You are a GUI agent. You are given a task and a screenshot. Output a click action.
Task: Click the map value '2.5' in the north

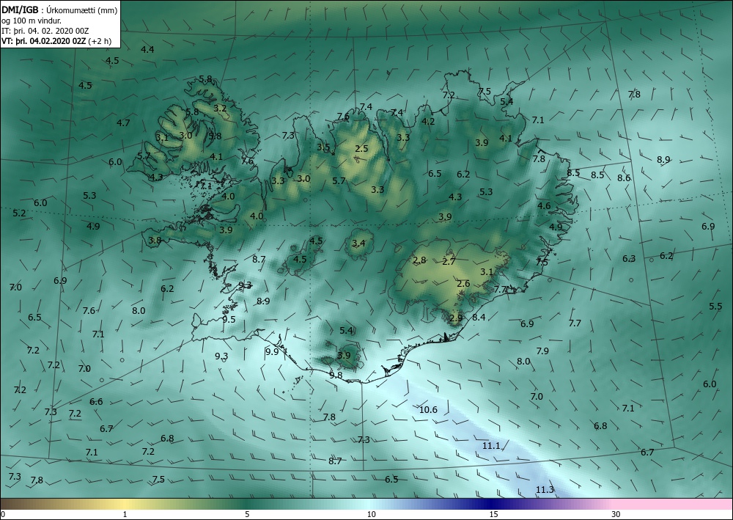click(362, 149)
